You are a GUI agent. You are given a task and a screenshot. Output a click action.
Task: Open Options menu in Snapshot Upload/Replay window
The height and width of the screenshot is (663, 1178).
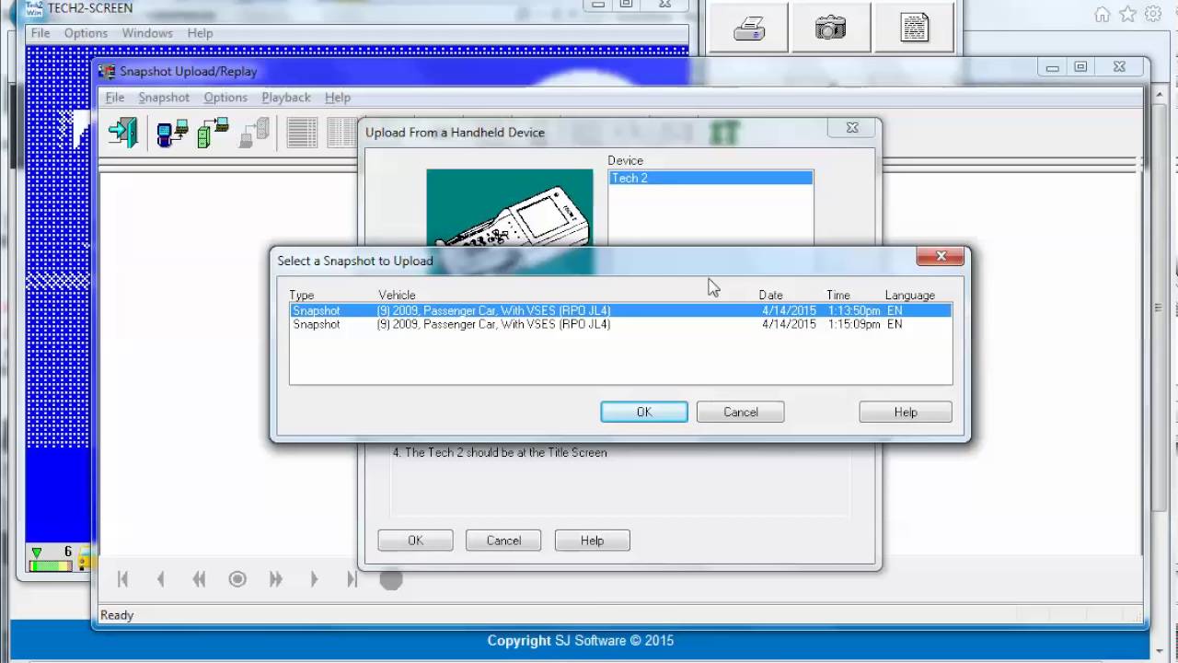[225, 97]
